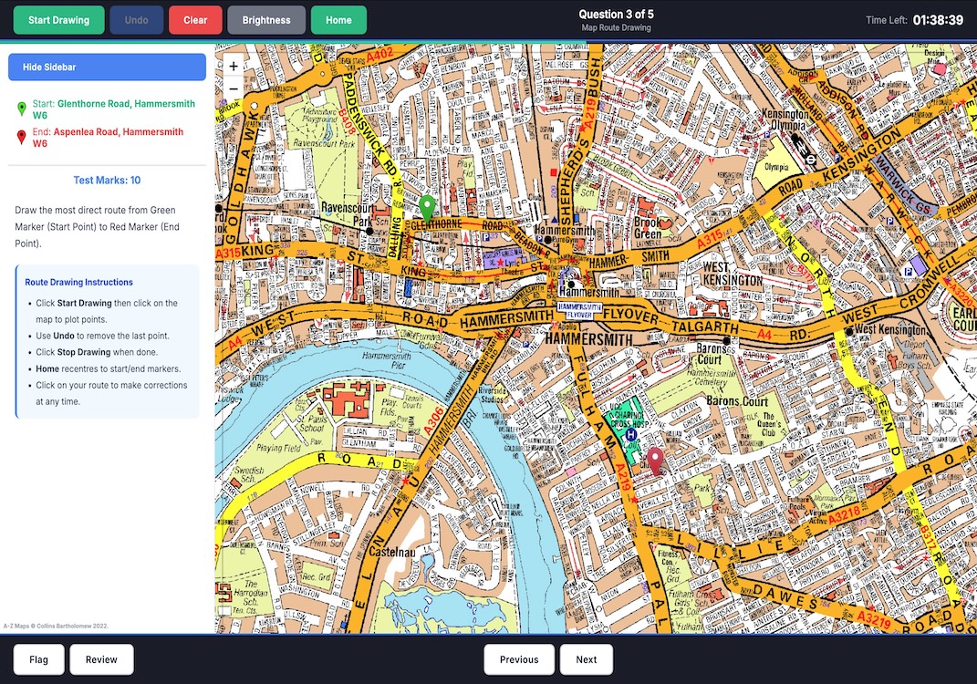Clear the drawn route
Viewport: 977px width, 684px height.
tap(195, 20)
